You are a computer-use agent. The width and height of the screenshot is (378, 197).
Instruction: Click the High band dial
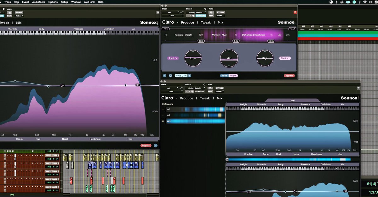point(265,58)
